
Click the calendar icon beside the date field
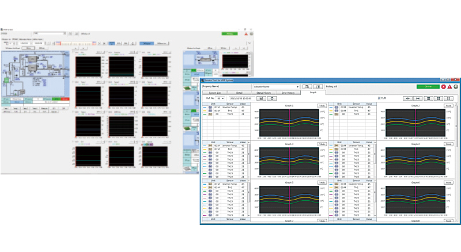262,98
